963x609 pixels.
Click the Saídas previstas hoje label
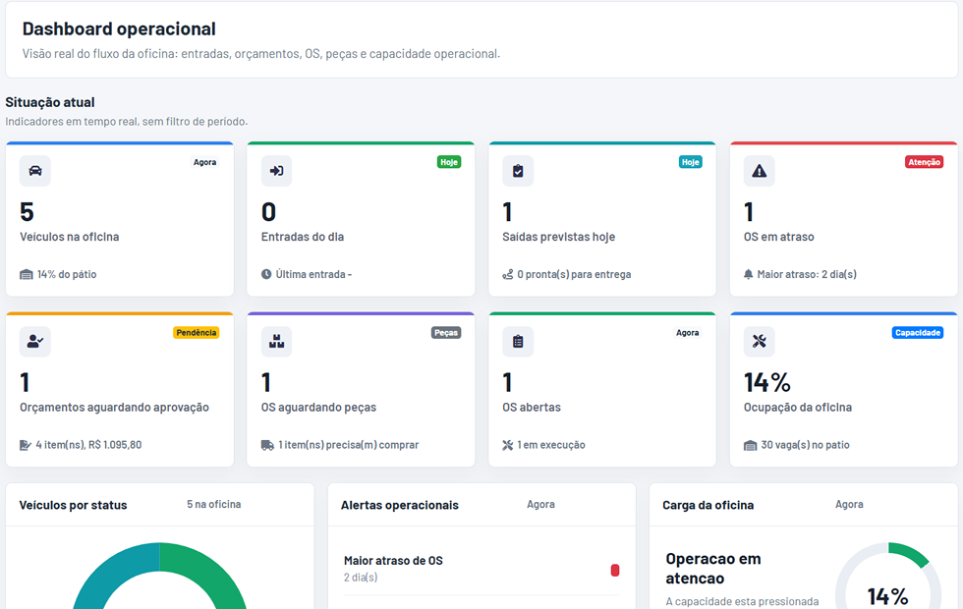[558, 237]
